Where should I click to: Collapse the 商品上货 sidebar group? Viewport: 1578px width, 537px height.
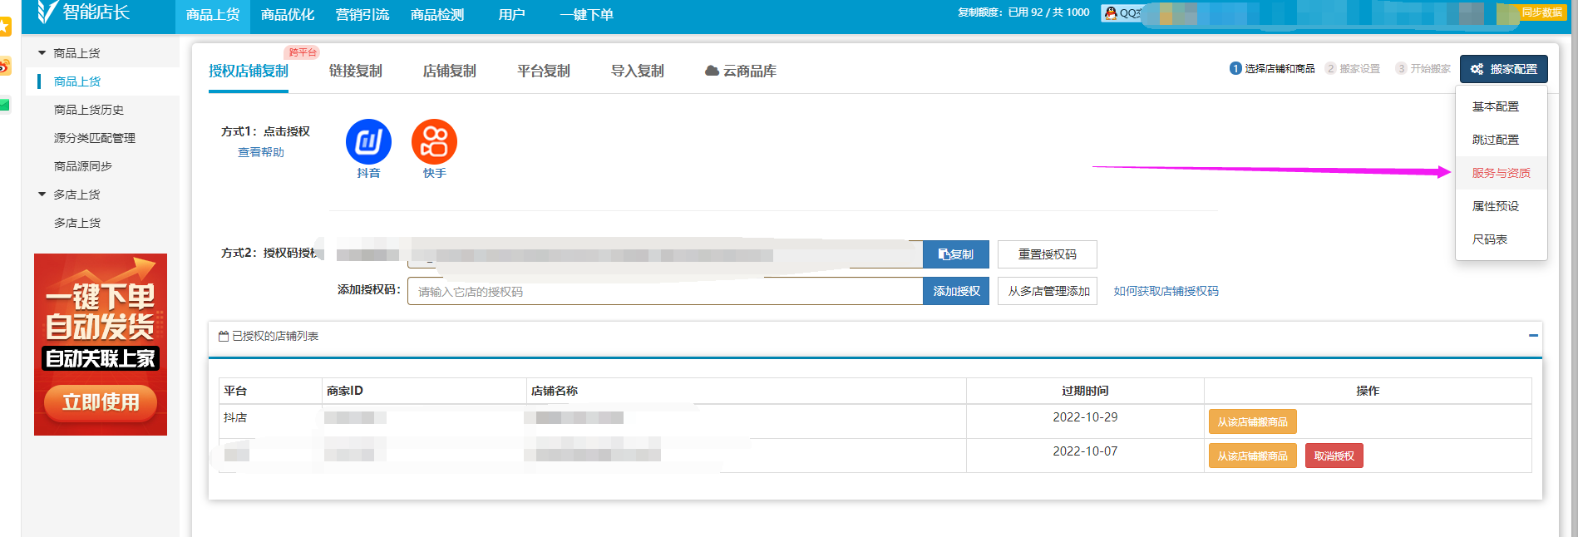click(x=42, y=53)
